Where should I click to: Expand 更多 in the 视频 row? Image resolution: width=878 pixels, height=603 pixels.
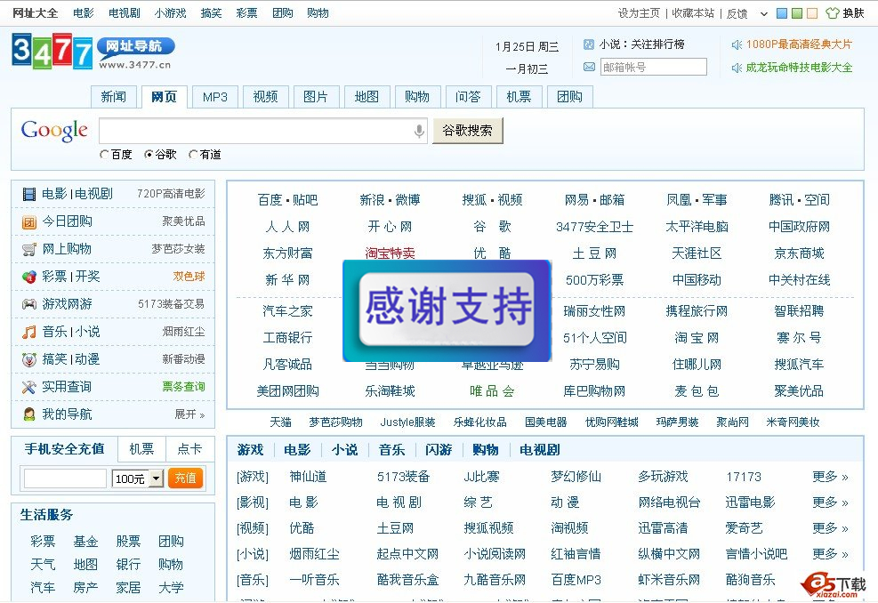(830, 528)
